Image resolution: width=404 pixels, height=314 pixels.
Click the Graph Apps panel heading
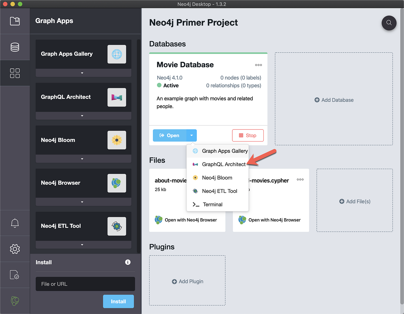point(54,21)
